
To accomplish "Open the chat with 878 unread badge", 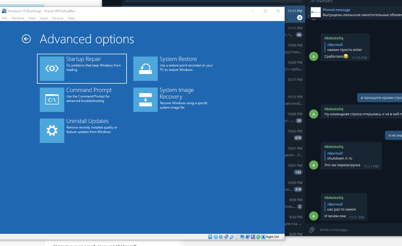I will click(295, 135).
